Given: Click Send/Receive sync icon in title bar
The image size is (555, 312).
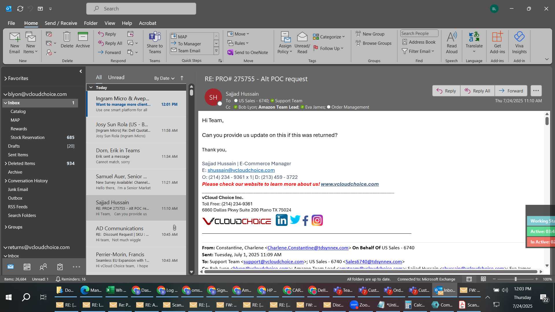Looking at the screenshot, I should [x=20, y=9].
